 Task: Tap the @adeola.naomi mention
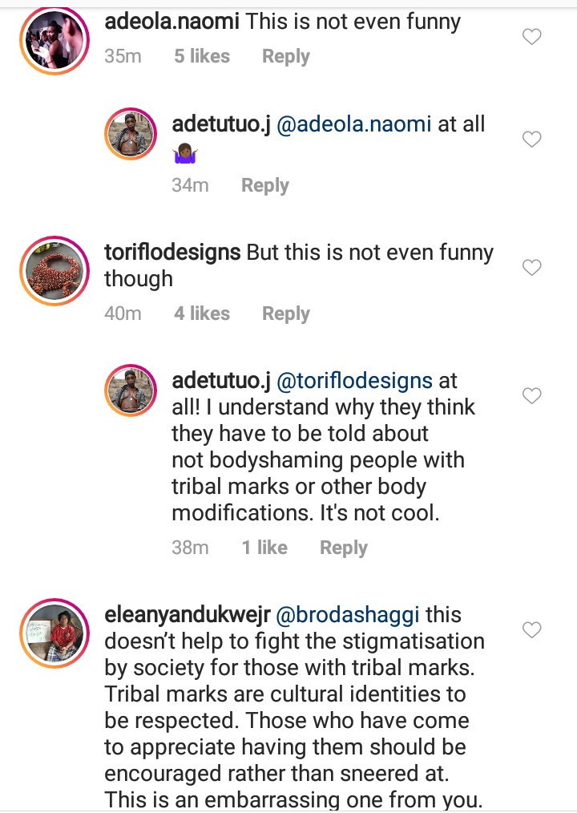click(x=353, y=124)
